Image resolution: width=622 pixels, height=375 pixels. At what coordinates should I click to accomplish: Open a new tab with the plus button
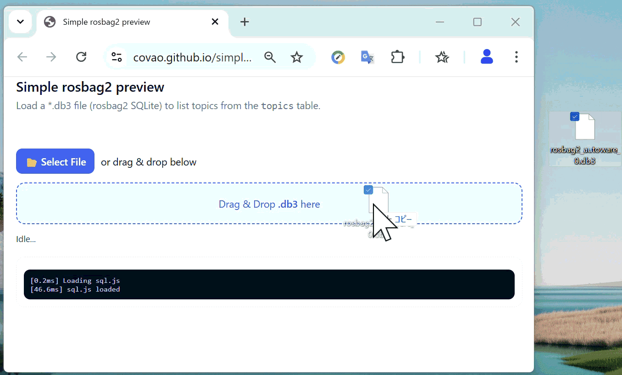point(244,22)
